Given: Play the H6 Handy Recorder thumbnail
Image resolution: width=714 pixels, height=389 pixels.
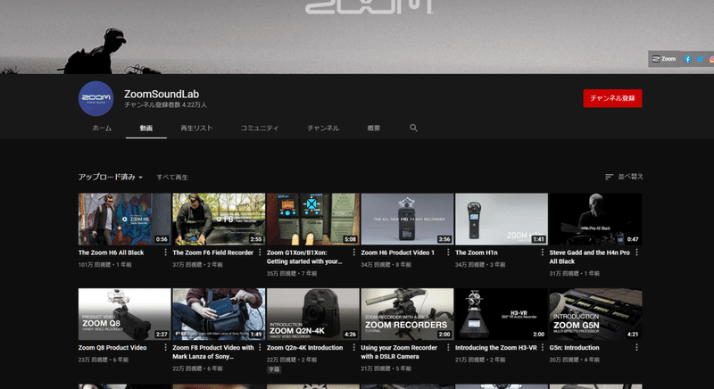Looking at the screenshot, I should click(407, 219).
